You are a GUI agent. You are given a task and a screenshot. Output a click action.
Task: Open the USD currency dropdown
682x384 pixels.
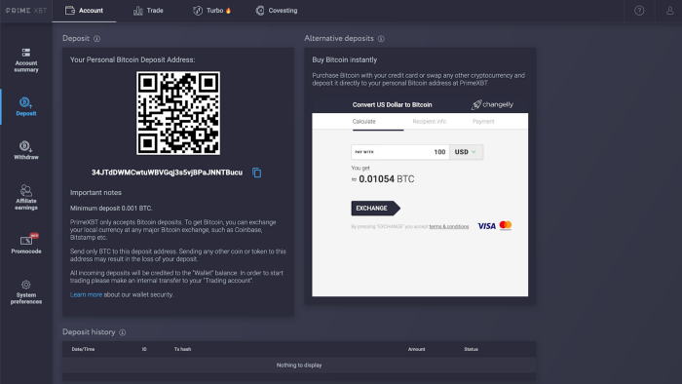click(466, 152)
